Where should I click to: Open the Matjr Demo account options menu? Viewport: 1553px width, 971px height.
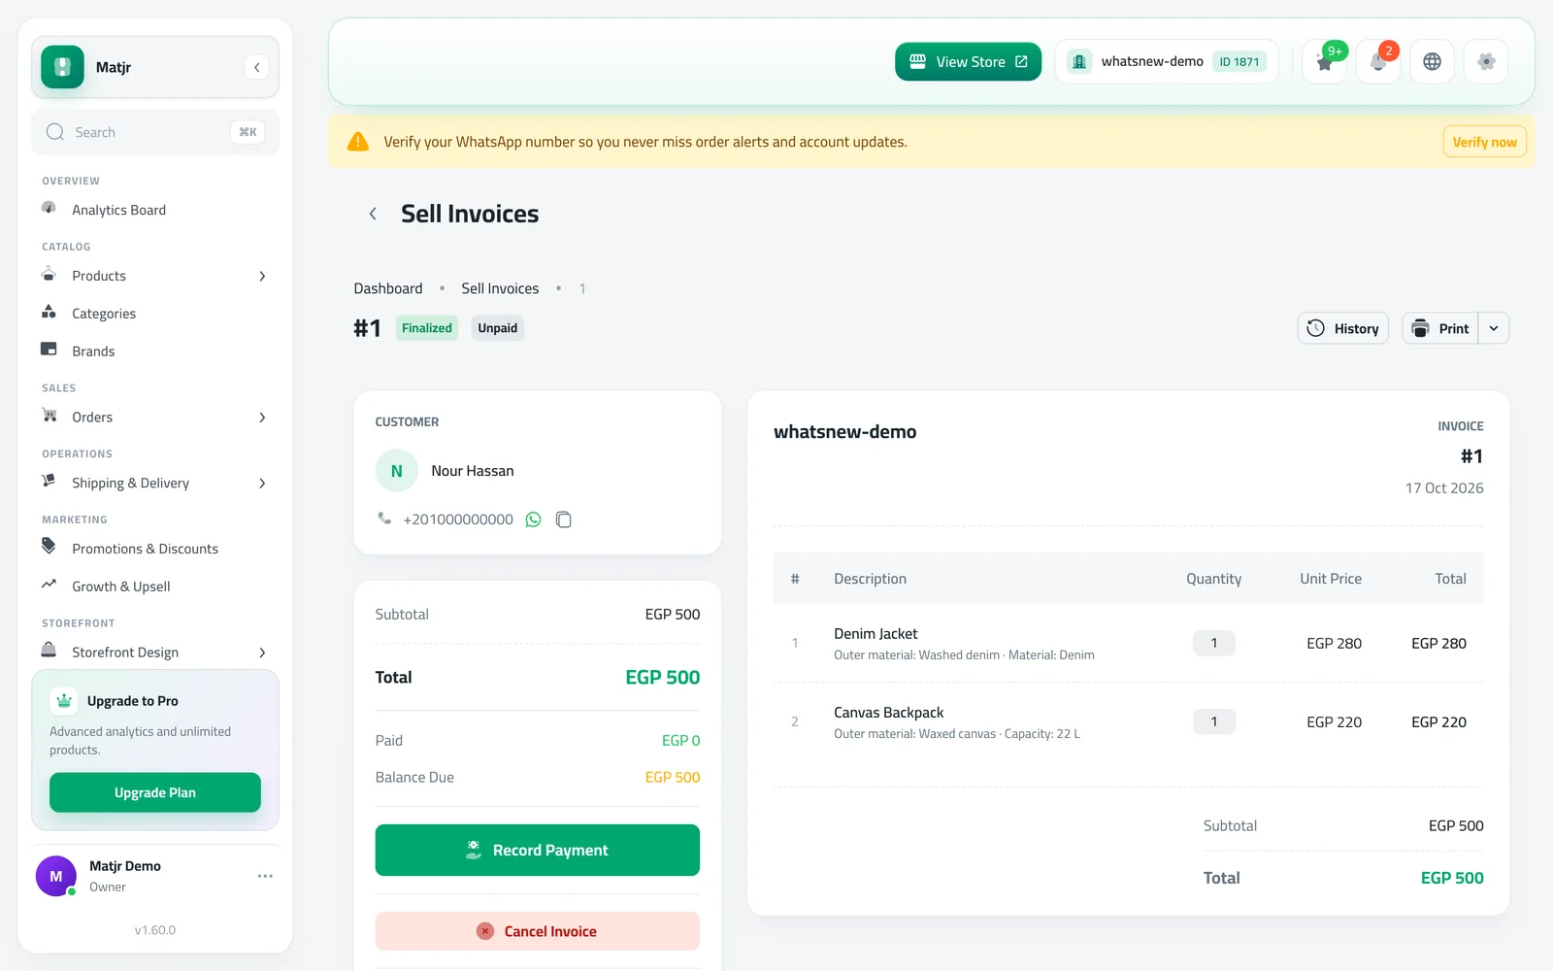point(265,876)
